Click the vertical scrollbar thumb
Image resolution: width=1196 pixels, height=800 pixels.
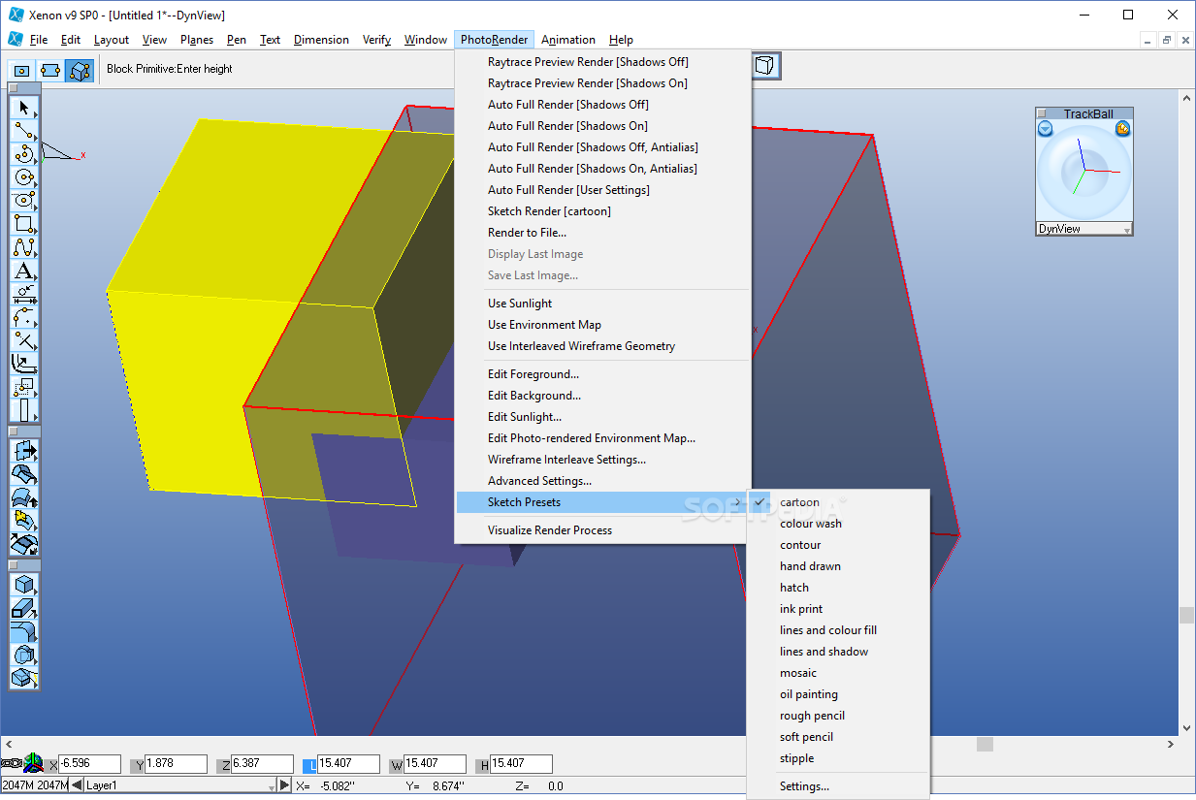(1186, 616)
